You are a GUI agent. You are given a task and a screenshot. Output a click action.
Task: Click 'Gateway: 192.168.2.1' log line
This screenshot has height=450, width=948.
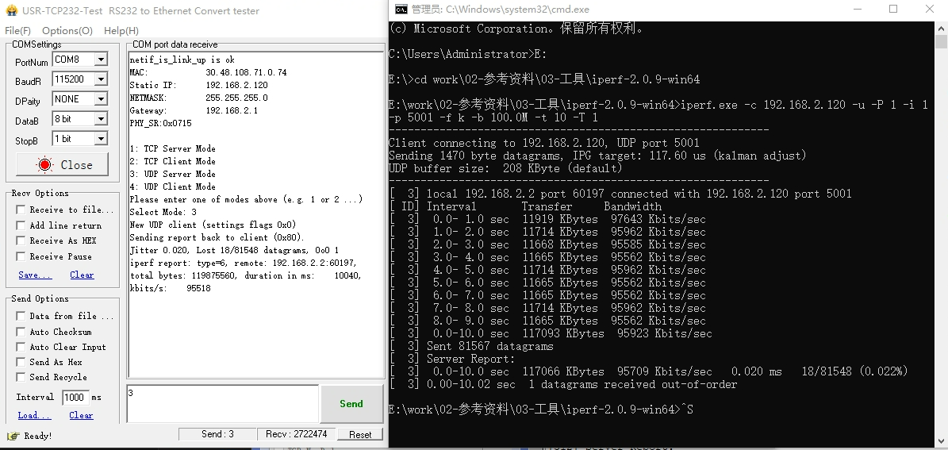(x=194, y=110)
